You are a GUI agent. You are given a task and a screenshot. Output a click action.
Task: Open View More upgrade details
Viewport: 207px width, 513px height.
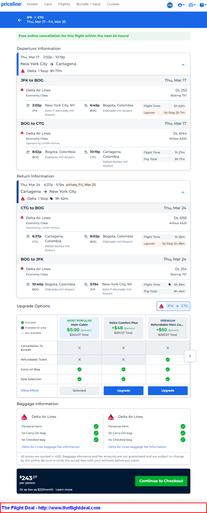point(30,390)
